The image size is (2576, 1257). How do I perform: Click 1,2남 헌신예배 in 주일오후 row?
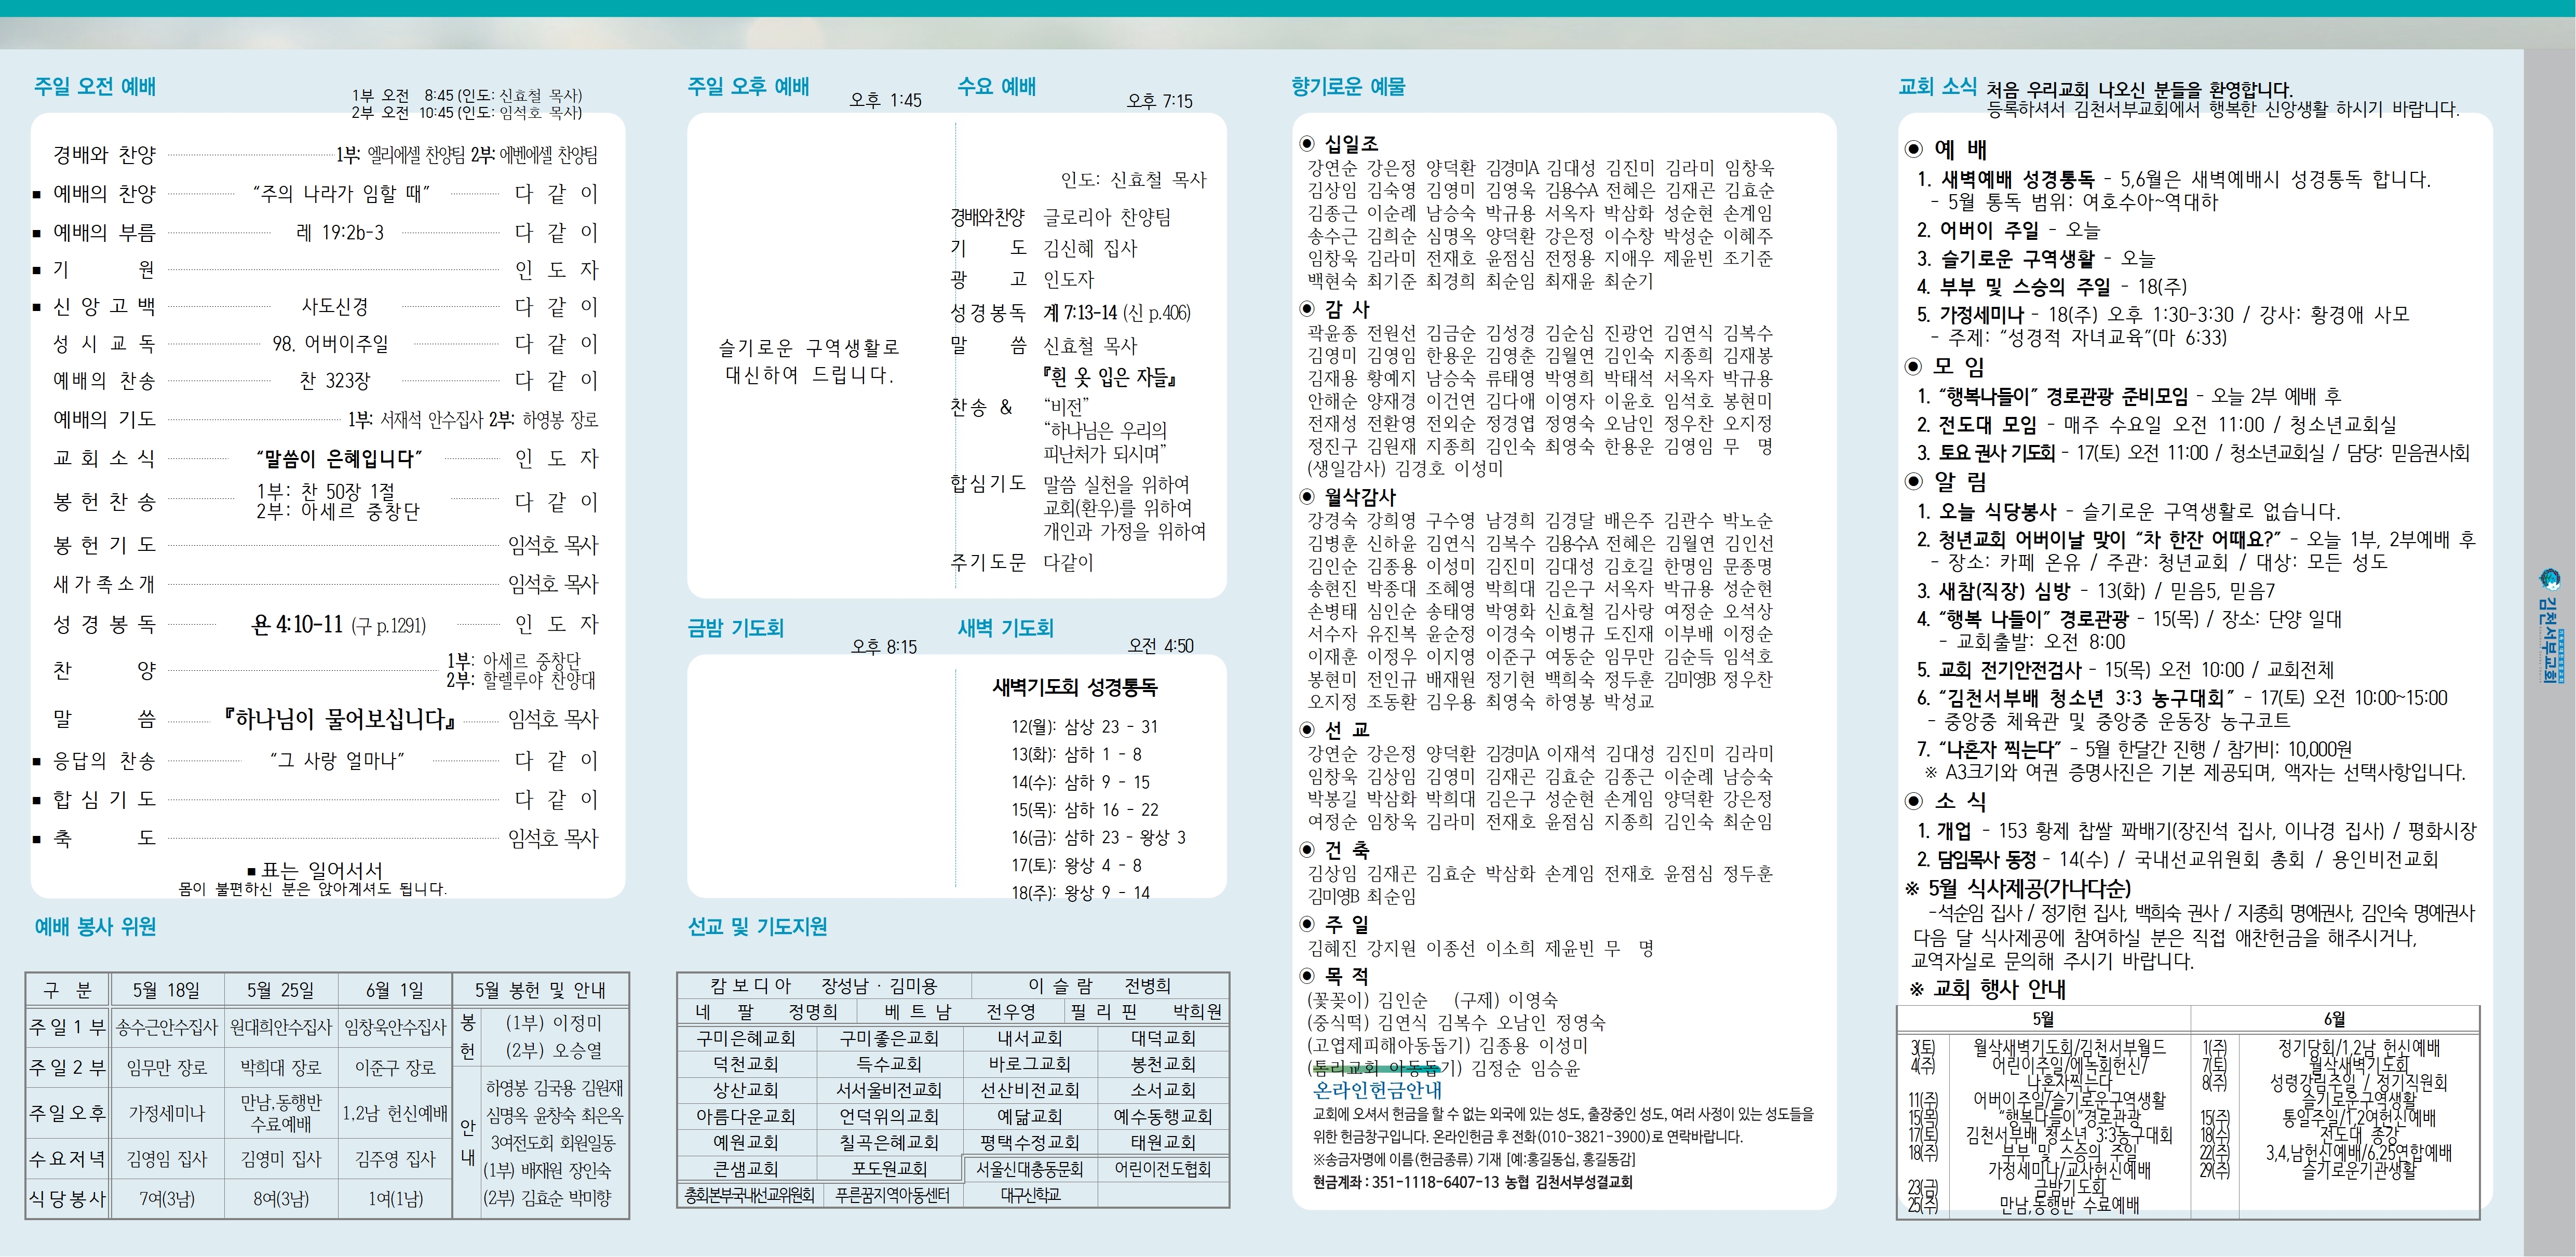pyautogui.click(x=395, y=1113)
